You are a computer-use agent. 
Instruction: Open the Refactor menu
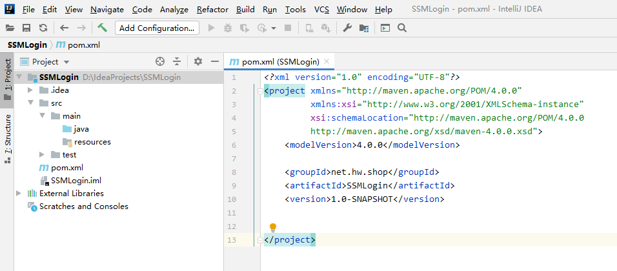click(212, 10)
